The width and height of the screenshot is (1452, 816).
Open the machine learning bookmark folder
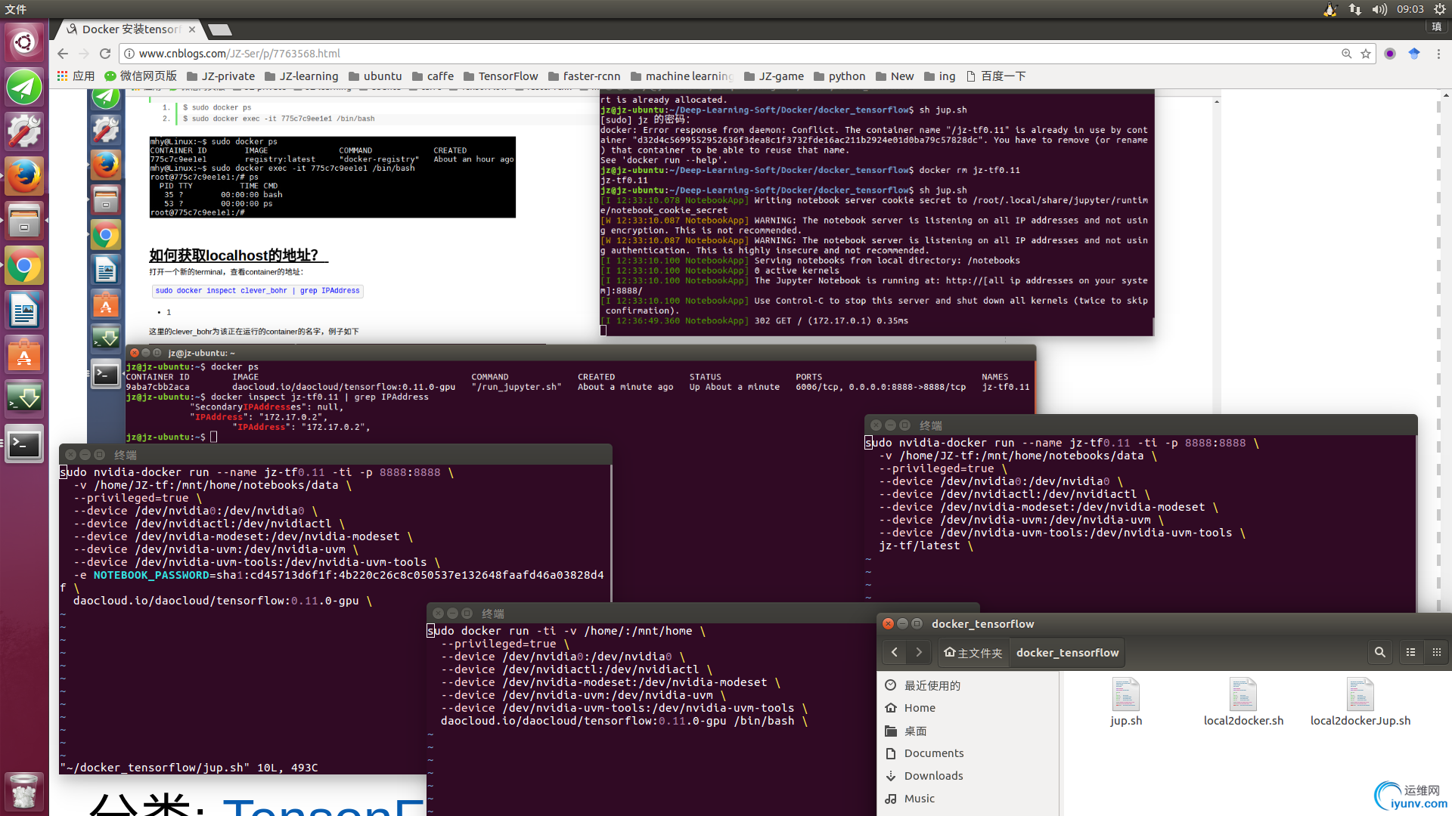682,76
